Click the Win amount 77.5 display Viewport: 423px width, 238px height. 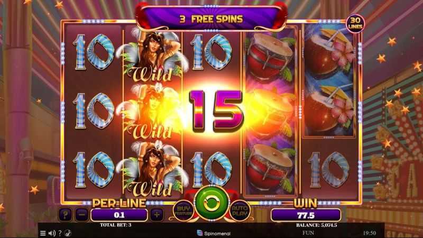pyautogui.click(x=306, y=215)
